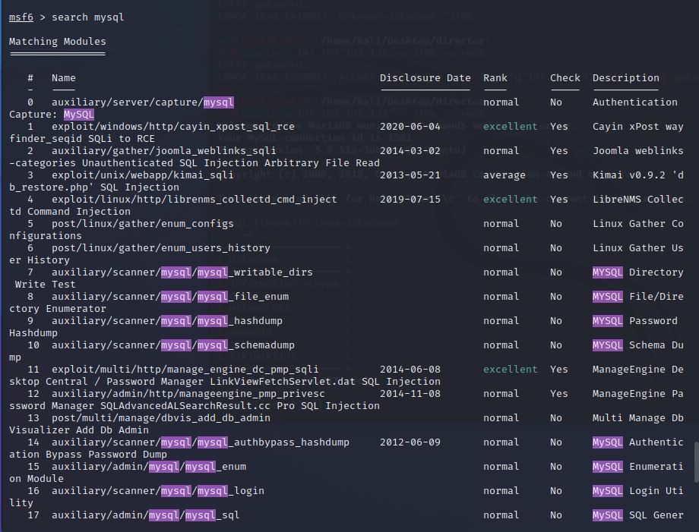Click the 'Matching Modules' heading
The height and width of the screenshot is (532, 699).
[x=58, y=42]
